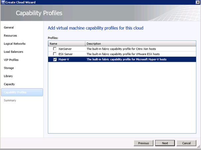Select the VIP Profiles page

[x=11, y=60]
